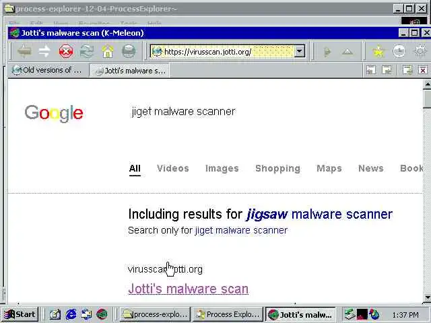
Task: Open the History clock icon
Action: point(399,51)
